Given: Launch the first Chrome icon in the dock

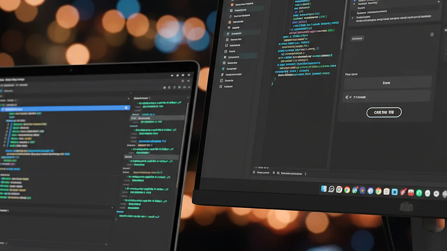Looking at the screenshot, I should 347,190.
